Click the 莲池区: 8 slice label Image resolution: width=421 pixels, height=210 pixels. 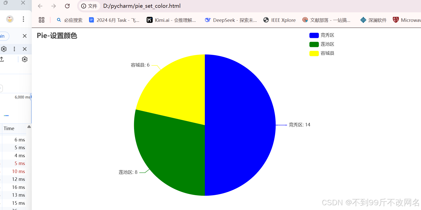tap(128, 172)
